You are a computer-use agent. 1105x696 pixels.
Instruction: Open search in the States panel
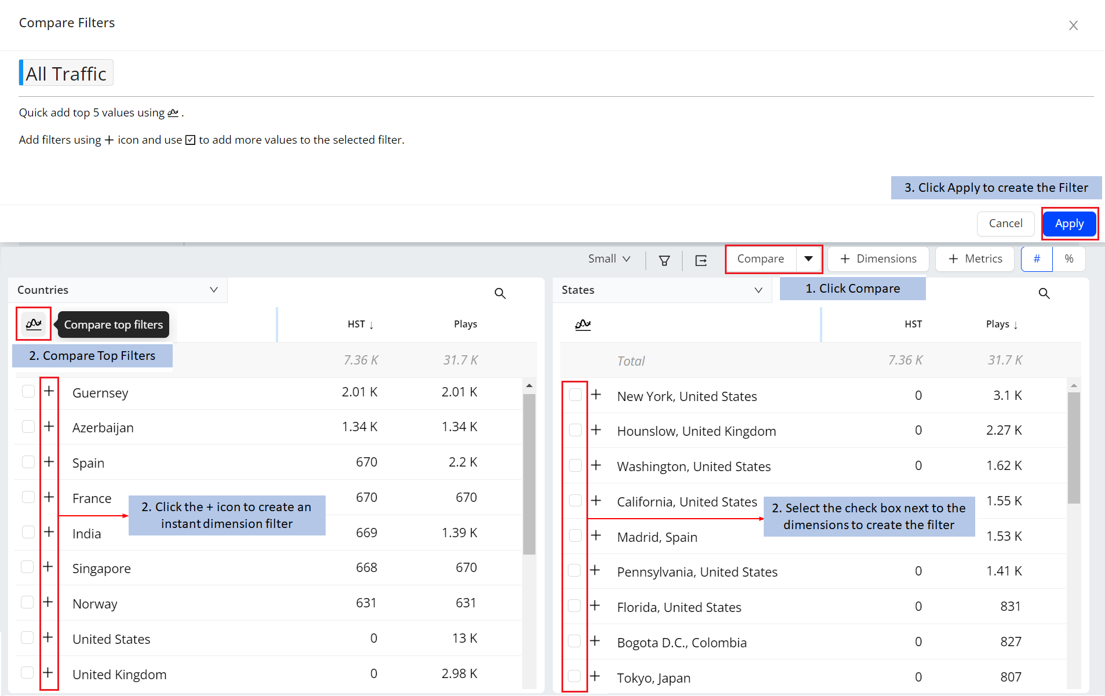point(1044,293)
